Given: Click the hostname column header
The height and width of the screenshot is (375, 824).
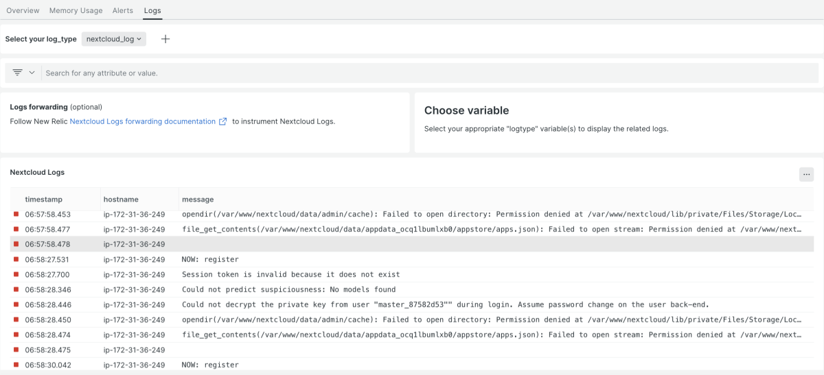Looking at the screenshot, I should point(121,199).
